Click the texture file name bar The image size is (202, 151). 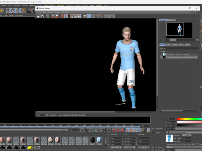click(186, 133)
